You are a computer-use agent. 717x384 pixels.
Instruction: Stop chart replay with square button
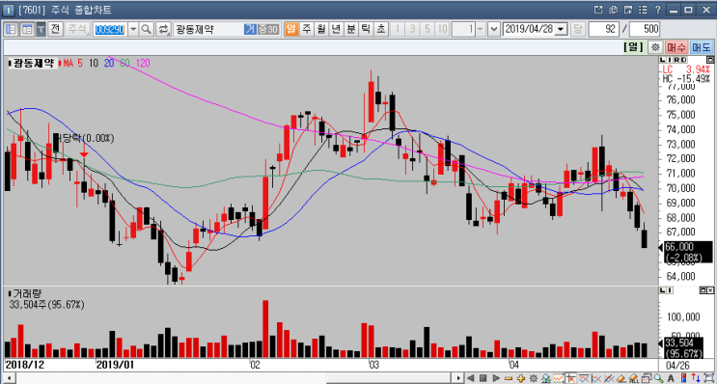[483, 378]
